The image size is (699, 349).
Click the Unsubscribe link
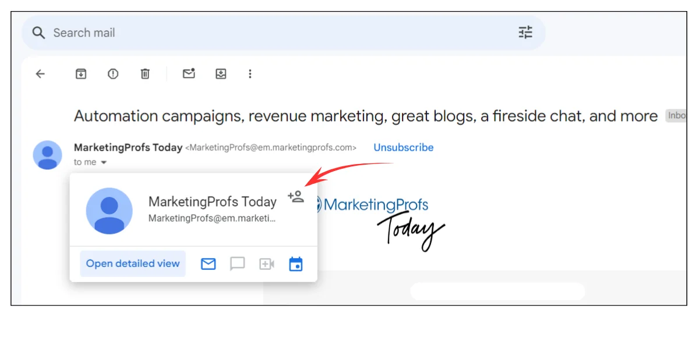[404, 148]
